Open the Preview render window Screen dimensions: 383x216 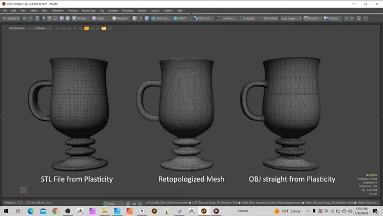click(331, 19)
